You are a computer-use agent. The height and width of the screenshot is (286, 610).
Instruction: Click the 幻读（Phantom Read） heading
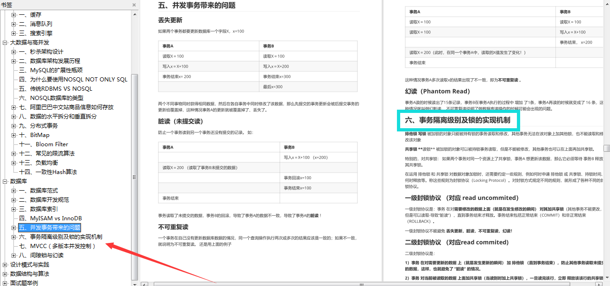(437, 91)
